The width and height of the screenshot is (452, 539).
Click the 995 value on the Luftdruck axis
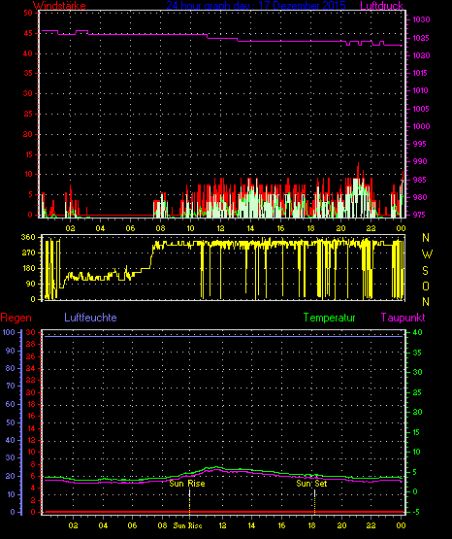pos(420,144)
